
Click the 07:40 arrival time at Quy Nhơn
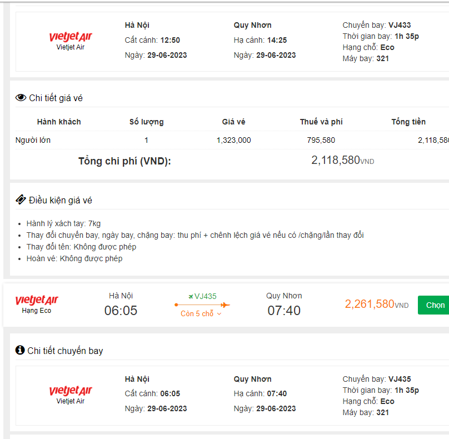[x=284, y=311]
